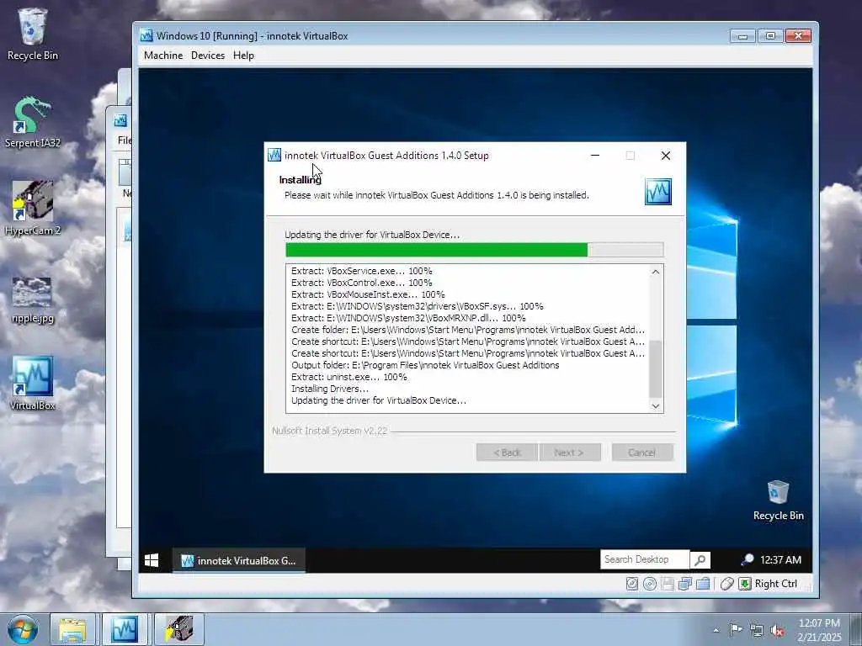
Task: Click the Cancel button in the installer
Action: click(642, 452)
